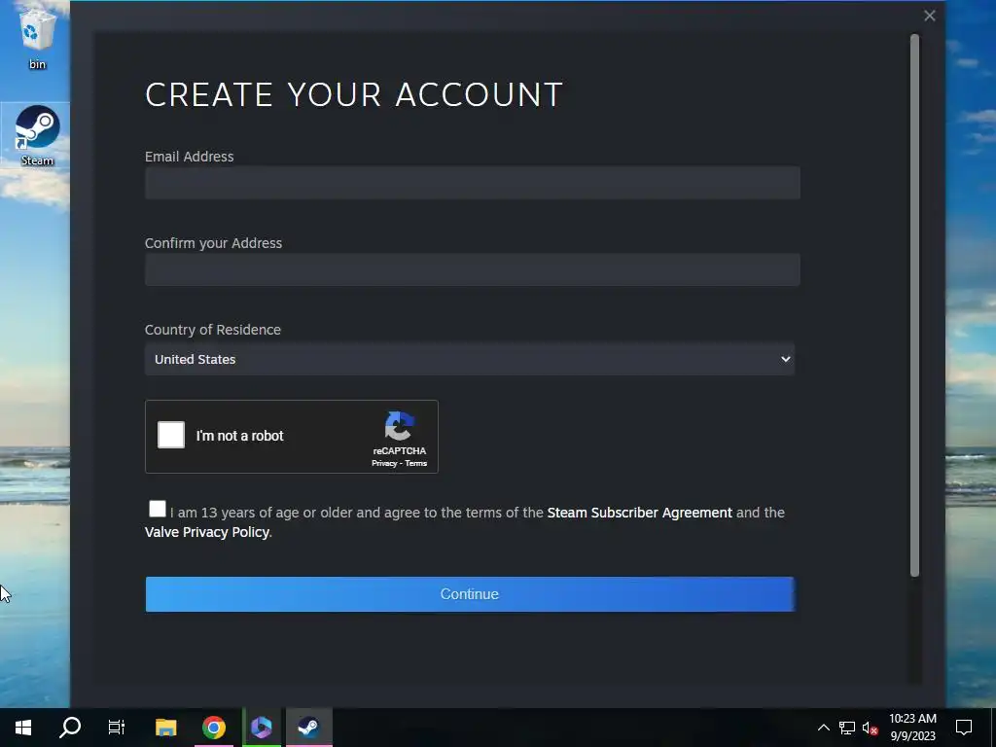Screen dimensions: 996x747
Task: Open the reCAPTCHA Privacy link
Action: coord(384,464)
